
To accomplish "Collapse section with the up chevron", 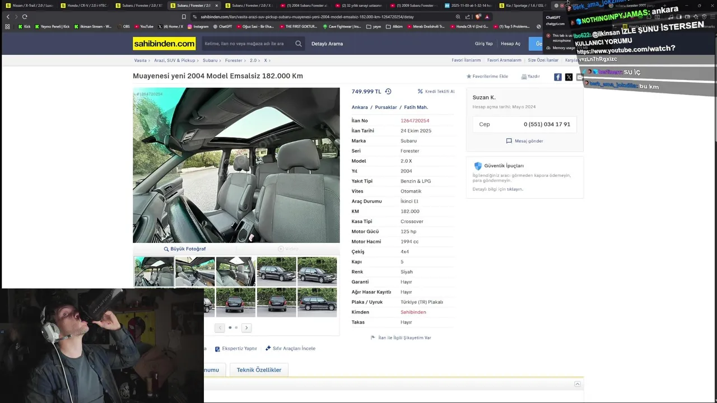I will tap(578, 384).
